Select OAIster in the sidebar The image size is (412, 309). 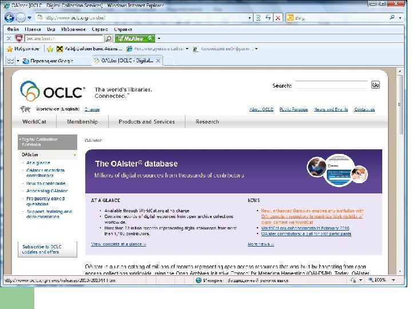[x=47, y=154]
